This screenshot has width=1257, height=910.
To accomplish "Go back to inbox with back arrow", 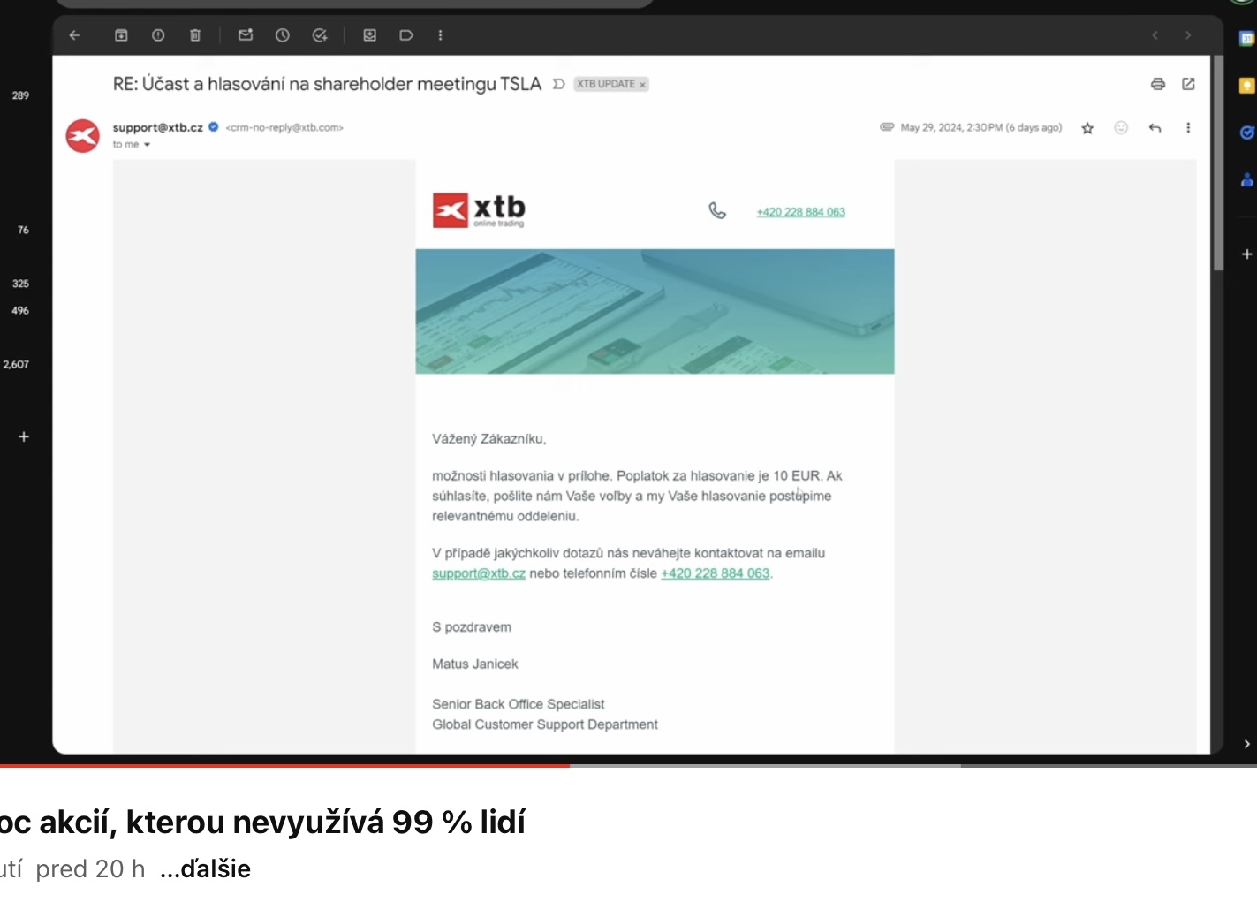I will [74, 35].
